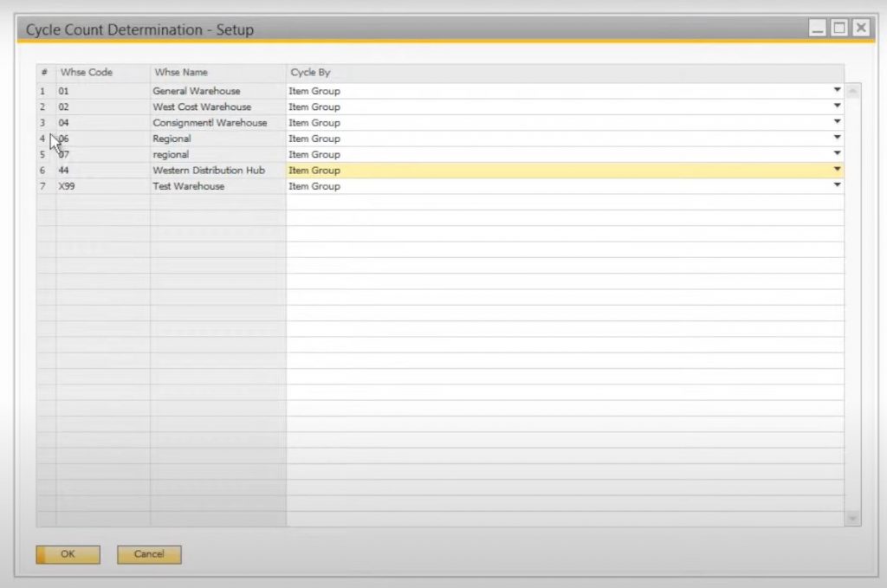Viewport: 887px width, 588px height.
Task: Click the Whse Code cell containing X99
Action: [100, 185]
